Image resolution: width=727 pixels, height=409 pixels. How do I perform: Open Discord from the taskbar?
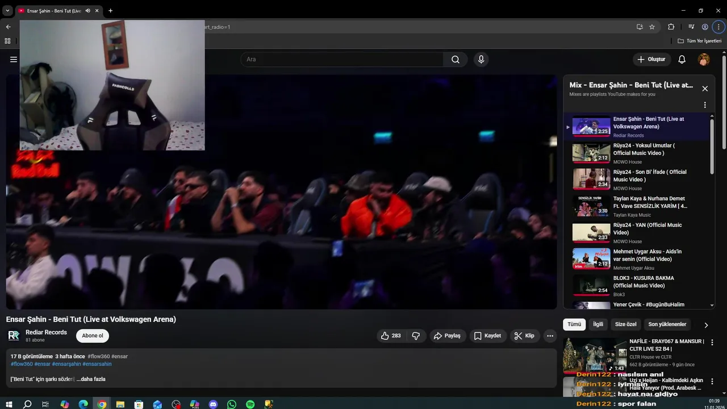pos(213,404)
